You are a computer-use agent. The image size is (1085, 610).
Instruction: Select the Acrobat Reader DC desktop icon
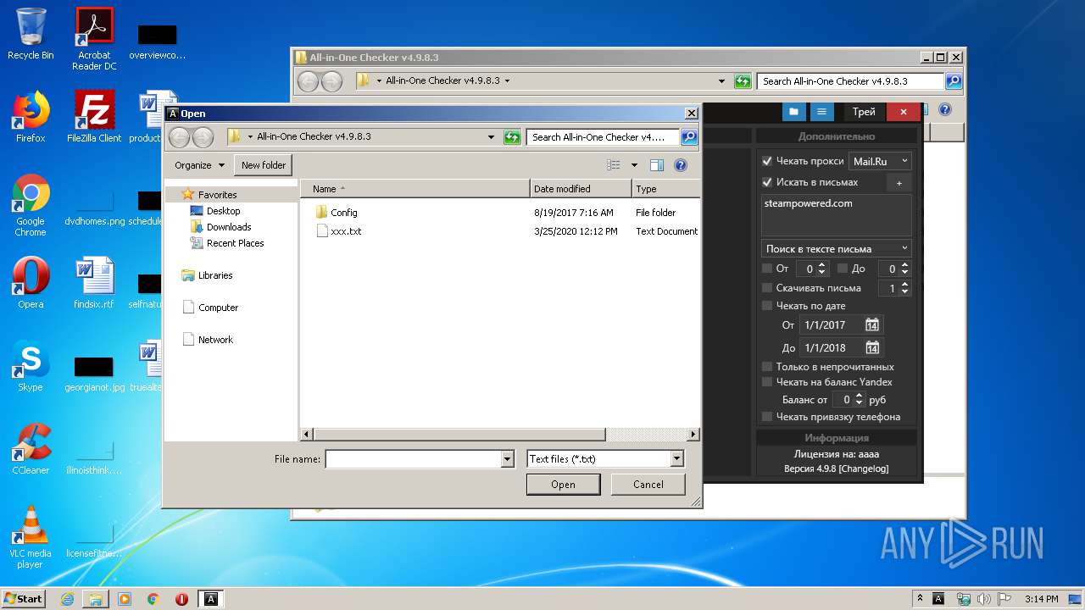point(94,38)
